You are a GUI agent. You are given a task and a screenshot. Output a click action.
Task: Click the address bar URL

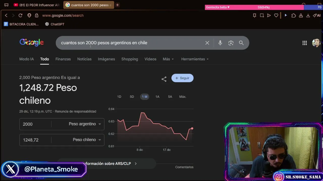(x=63, y=15)
